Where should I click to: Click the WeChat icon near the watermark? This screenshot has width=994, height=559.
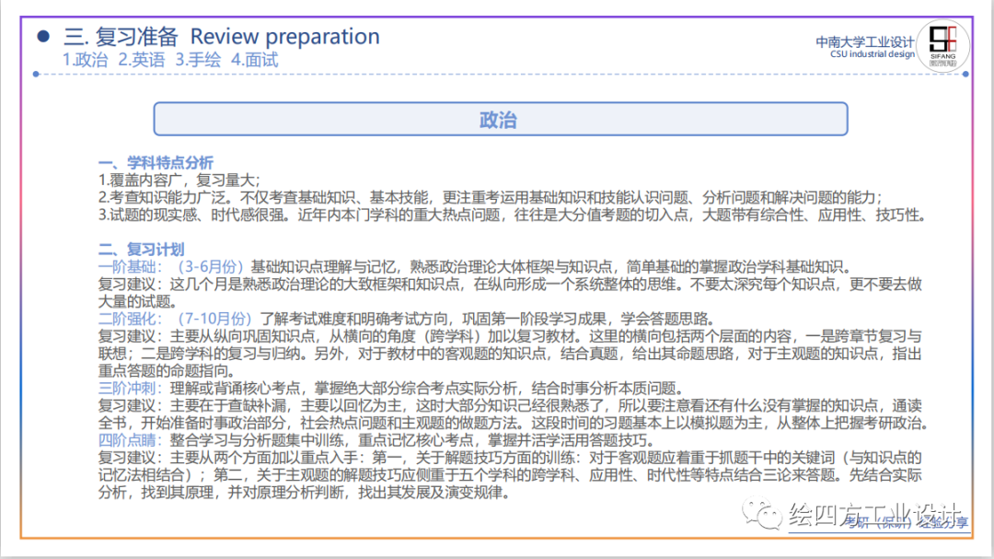pos(762,513)
